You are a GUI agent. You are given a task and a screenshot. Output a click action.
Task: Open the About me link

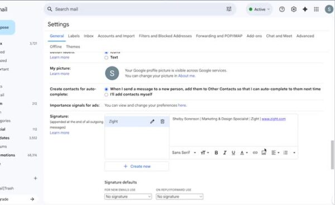(x=186, y=76)
